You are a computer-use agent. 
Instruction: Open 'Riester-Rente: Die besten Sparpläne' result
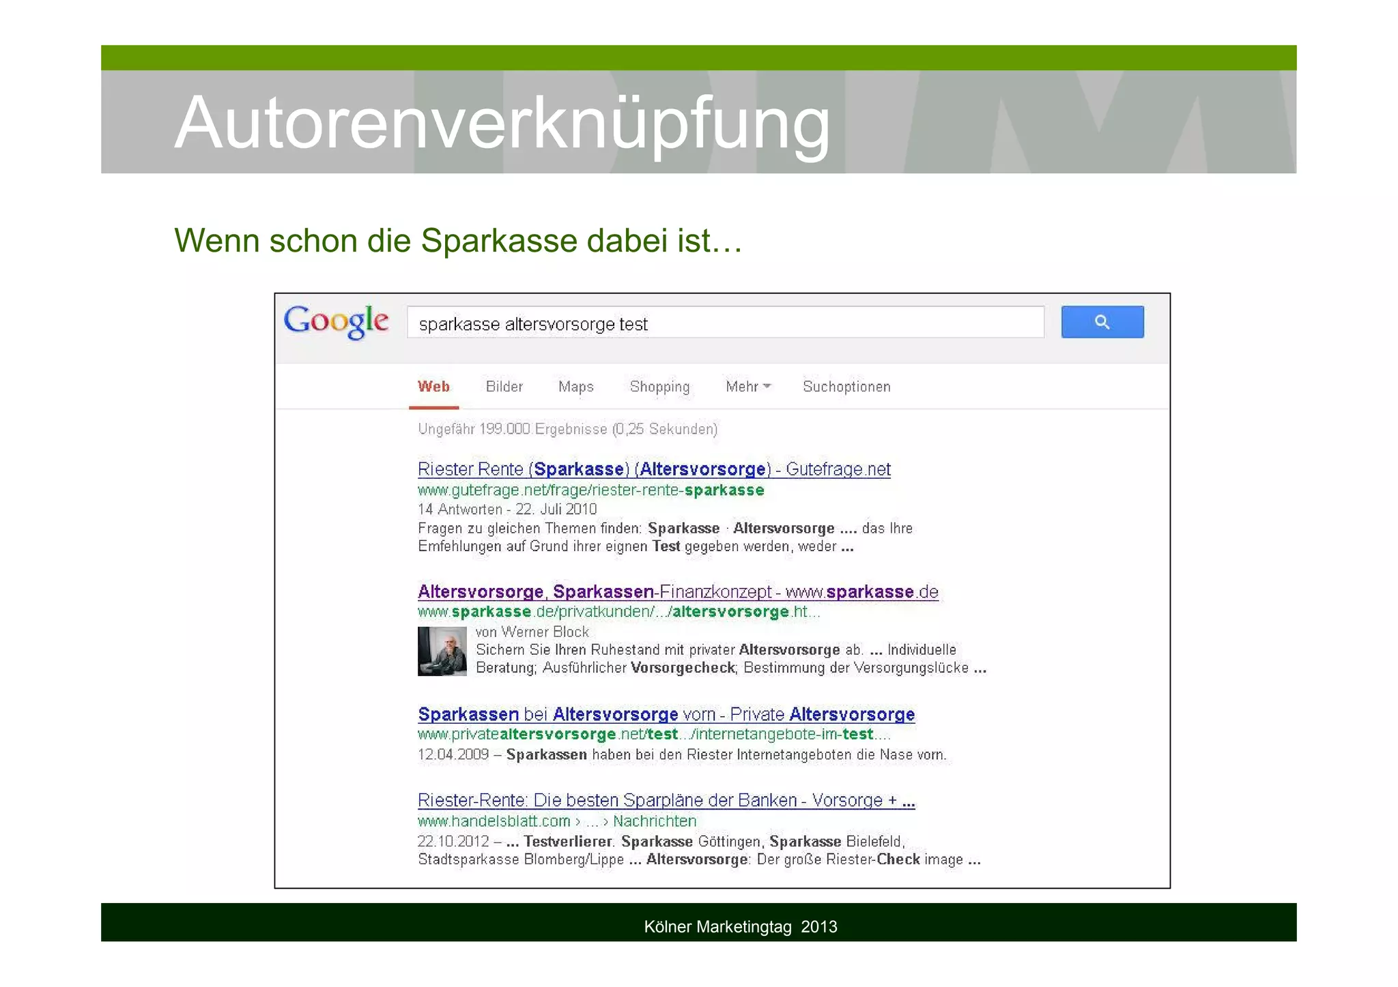666,800
